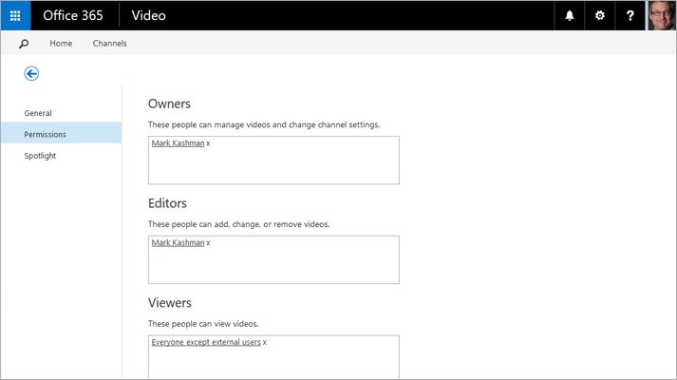Open the Office 365 app launcher grid

[15, 15]
